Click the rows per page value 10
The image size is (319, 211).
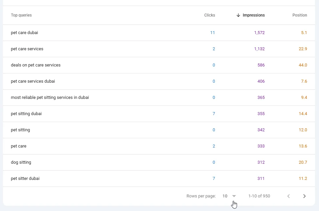(x=225, y=196)
